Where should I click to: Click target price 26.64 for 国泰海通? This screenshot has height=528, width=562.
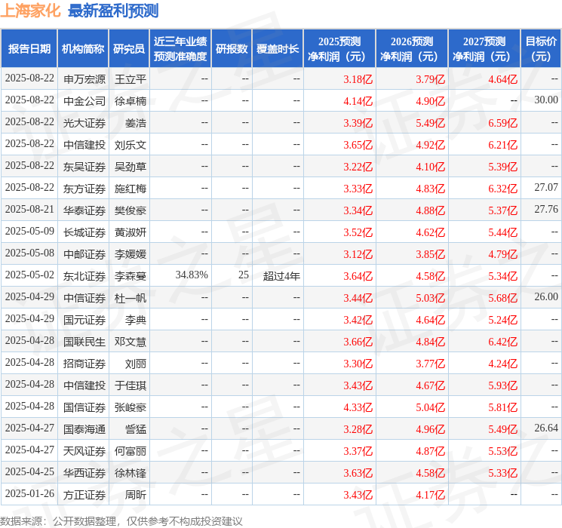coord(546,428)
